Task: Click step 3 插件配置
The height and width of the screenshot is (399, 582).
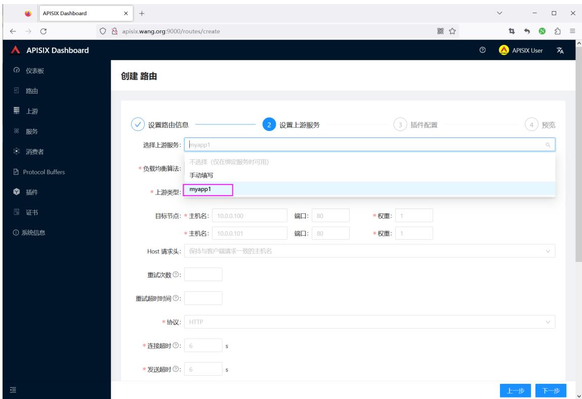Action: point(415,124)
